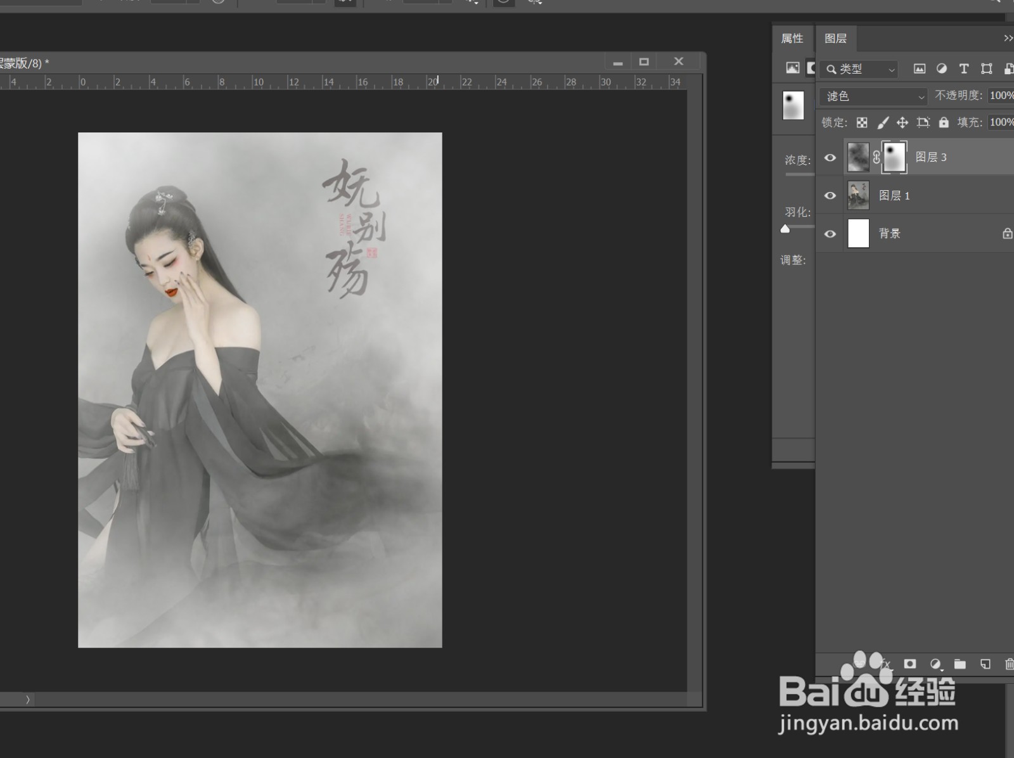Add a layer mask from panel bottom

pyautogui.click(x=910, y=664)
